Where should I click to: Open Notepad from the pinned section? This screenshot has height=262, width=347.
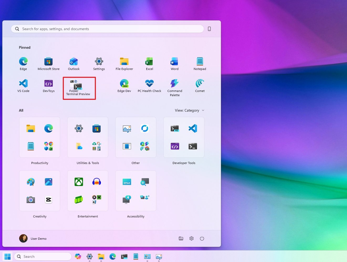point(200,63)
